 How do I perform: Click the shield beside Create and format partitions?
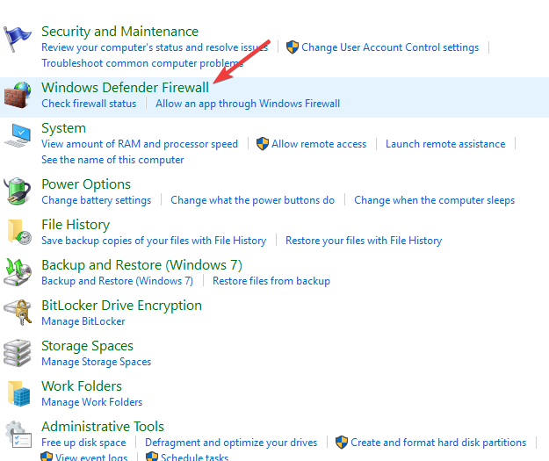(342, 442)
